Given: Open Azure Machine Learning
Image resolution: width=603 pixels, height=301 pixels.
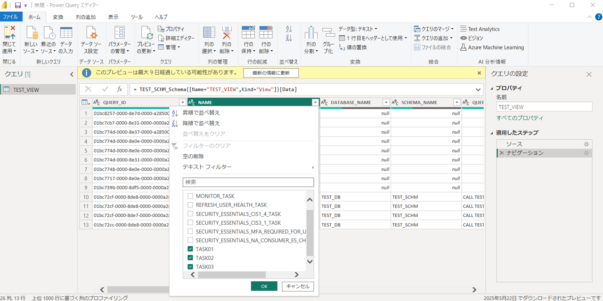Looking at the screenshot, I should [x=492, y=47].
